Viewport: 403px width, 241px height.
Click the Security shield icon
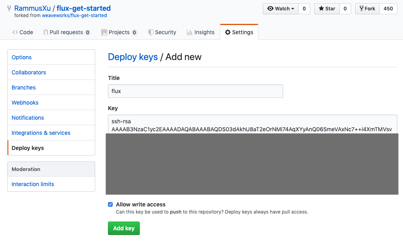coord(151,32)
